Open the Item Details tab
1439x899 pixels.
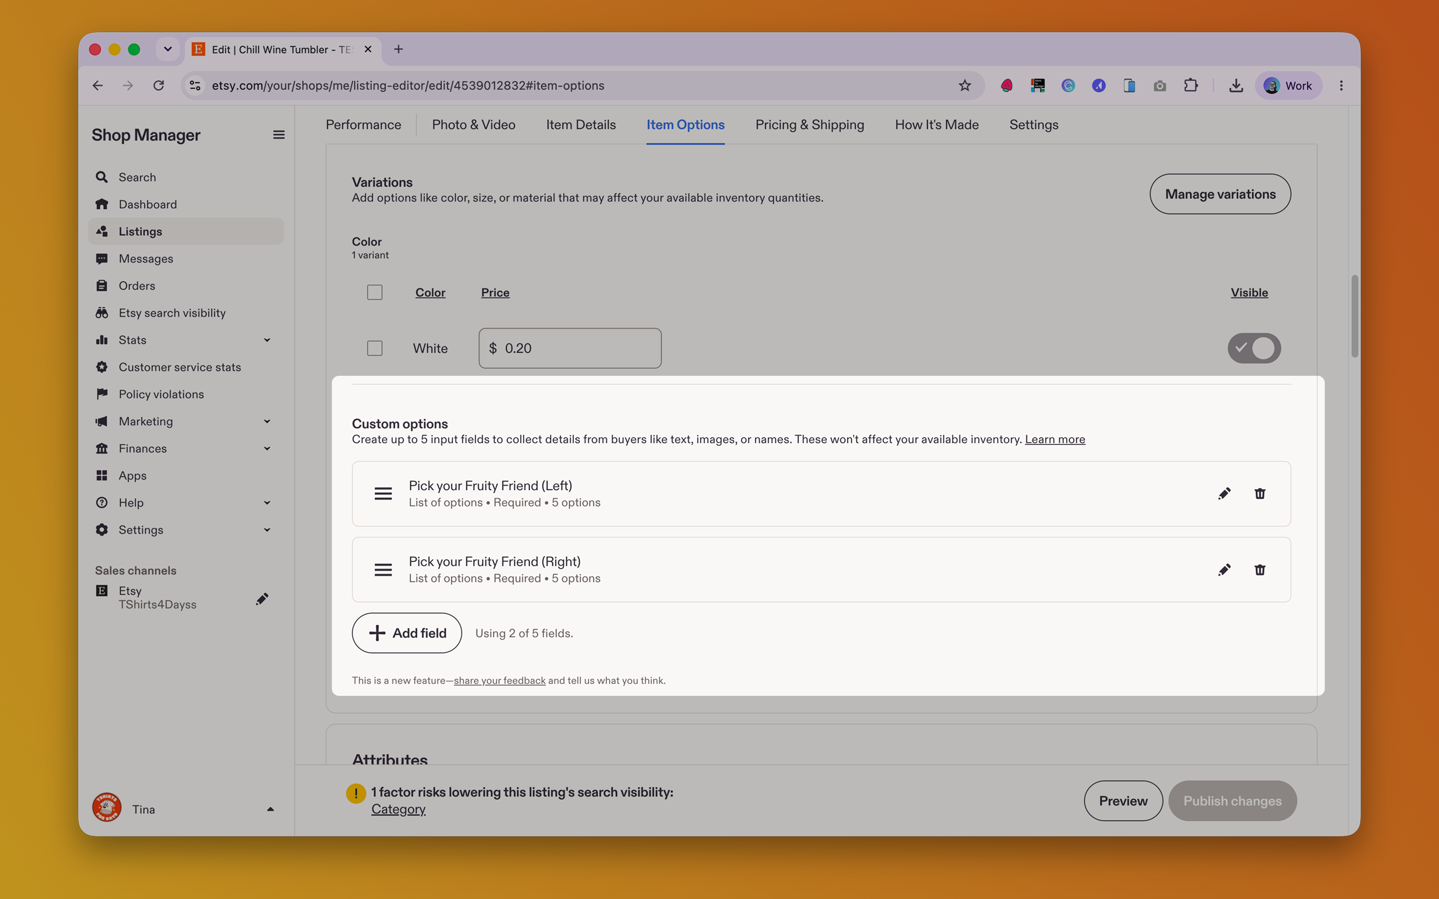581,125
